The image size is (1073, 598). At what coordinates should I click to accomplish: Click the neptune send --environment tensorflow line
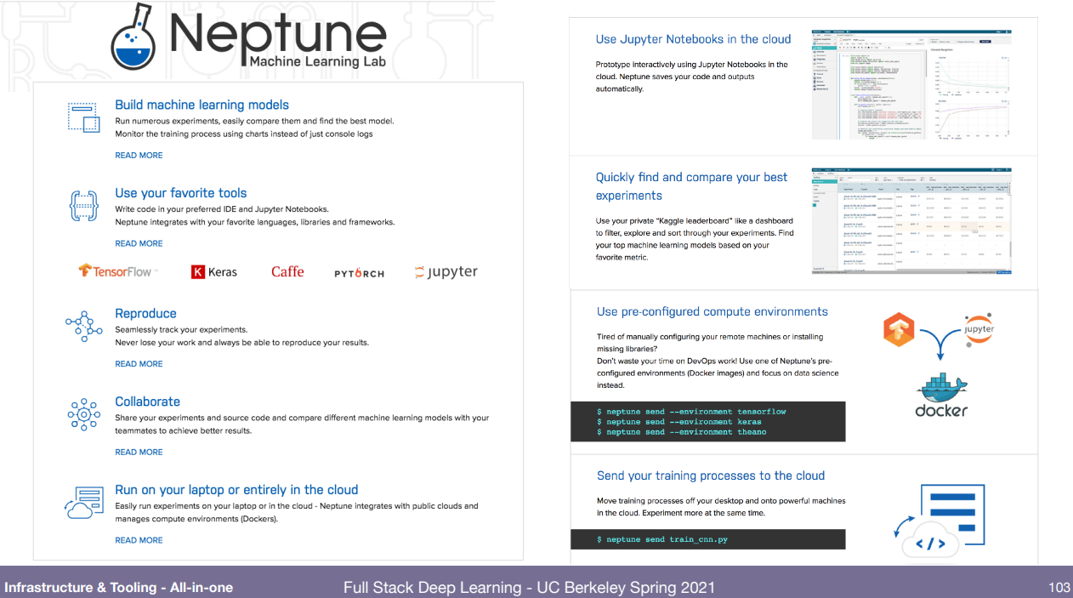point(691,412)
